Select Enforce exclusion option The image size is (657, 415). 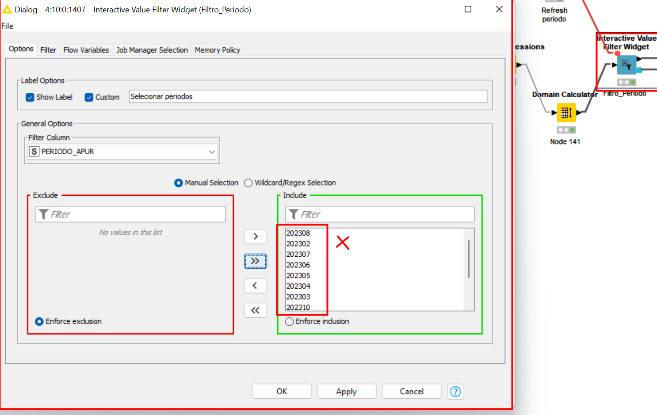(39, 322)
